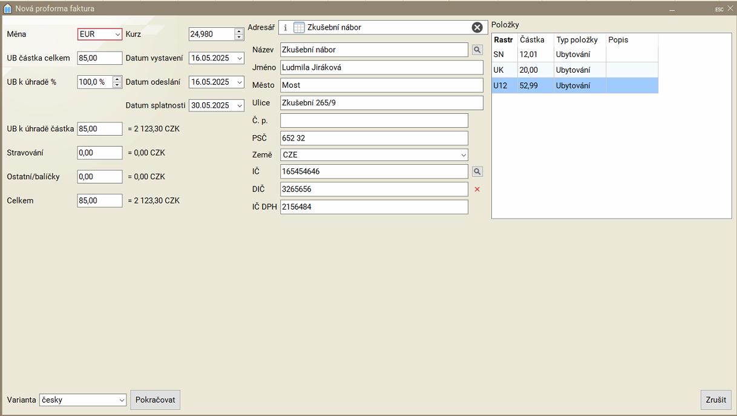Increase the Kurz value with up arrow

238,31
